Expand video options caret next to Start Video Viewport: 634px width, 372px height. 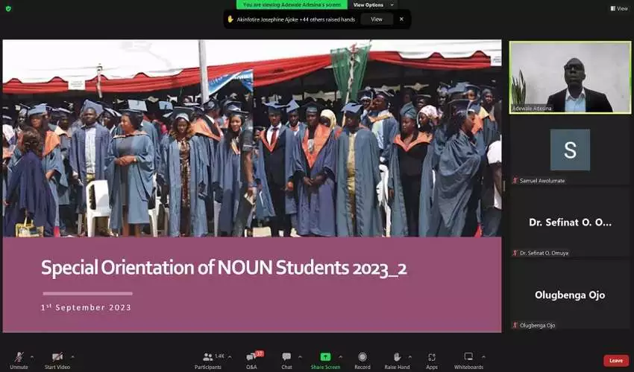point(72,356)
